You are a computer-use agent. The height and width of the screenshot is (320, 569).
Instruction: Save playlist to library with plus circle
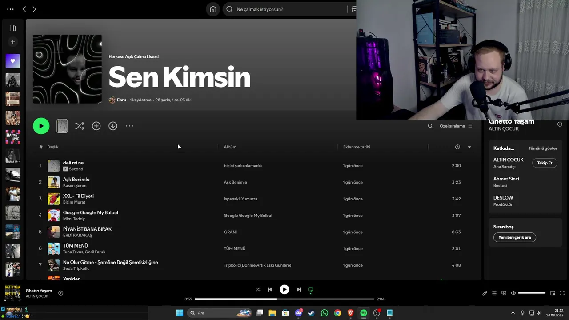click(x=96, y=126)
